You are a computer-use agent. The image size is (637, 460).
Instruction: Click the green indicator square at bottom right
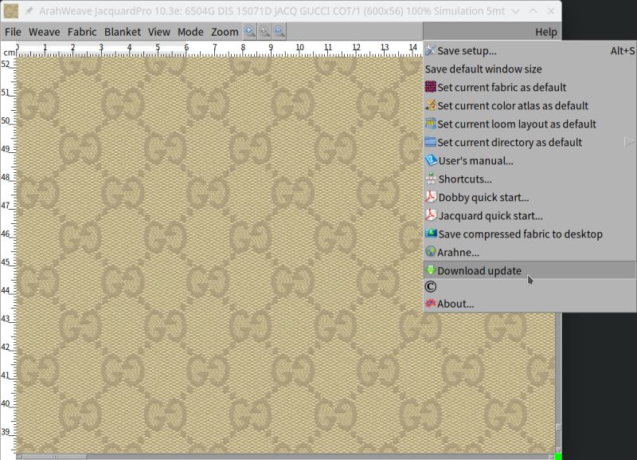tap(558, 457)
